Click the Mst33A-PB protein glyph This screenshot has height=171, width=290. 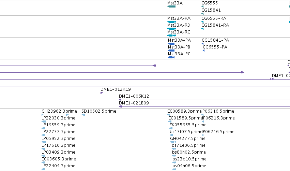(x=171, y=51)
